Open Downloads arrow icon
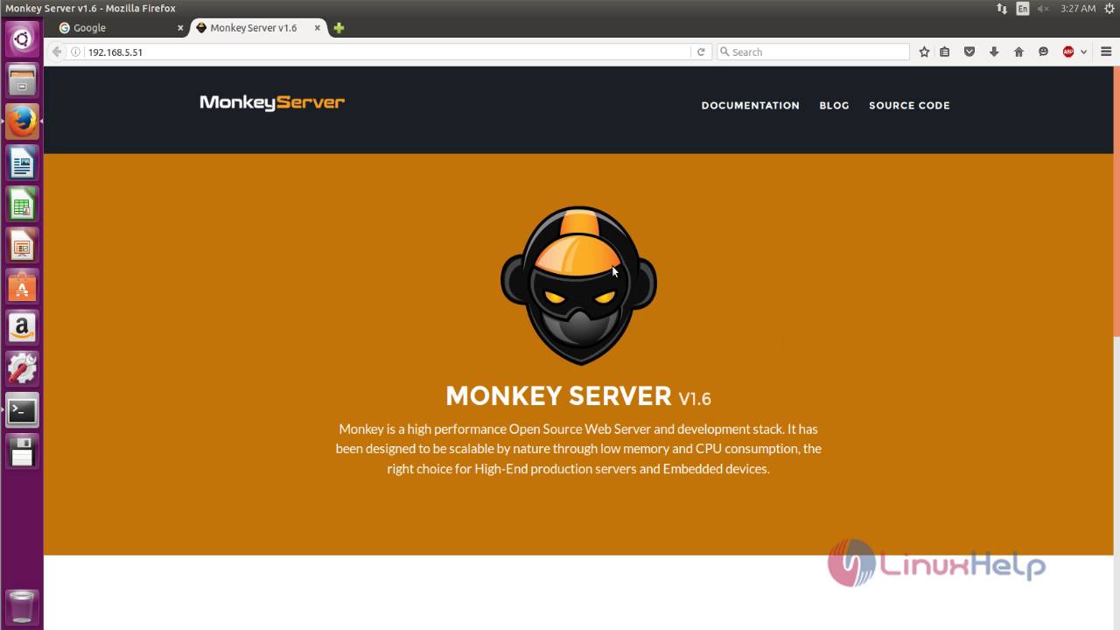The width and height of the screenshot is (1120, 630). pos(994,52)
